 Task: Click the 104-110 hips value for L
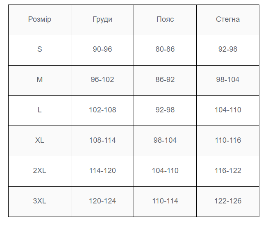228,110
